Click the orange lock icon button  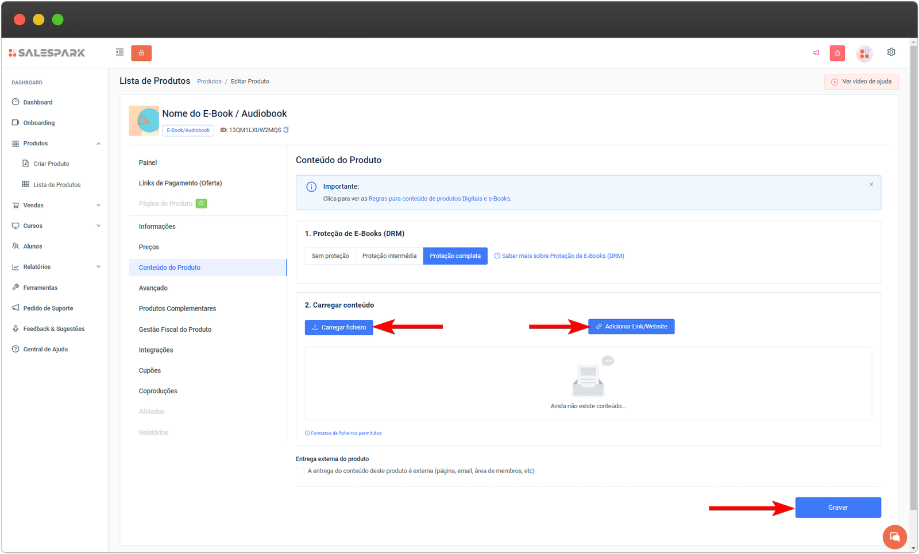(141, 53)
